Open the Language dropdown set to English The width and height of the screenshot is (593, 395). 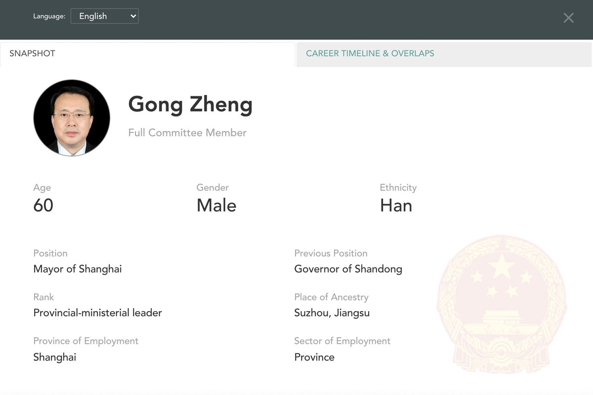[105, 16]
